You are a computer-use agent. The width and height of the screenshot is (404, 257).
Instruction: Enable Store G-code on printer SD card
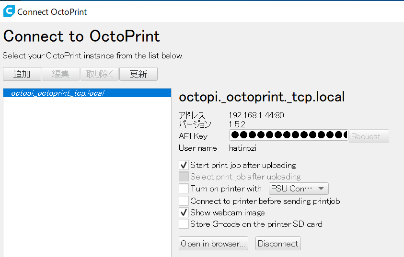(x=184, y=224)
